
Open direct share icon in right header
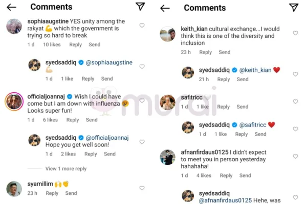point(294,7)
